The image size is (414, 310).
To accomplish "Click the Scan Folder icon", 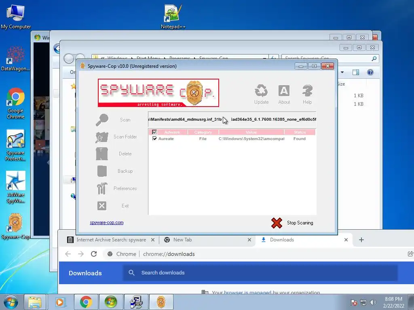I will click(x=102, y=137).
